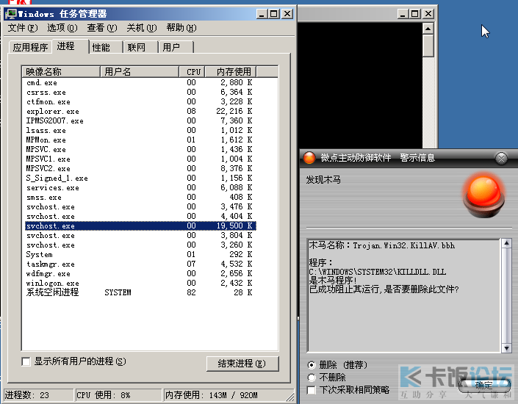Select the taskmgr.exe process row
518x404 pixels.
(x=140, y=264)
